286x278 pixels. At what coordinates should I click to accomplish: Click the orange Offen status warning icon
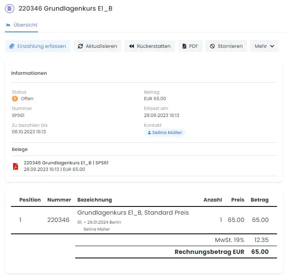click(15, 99)
